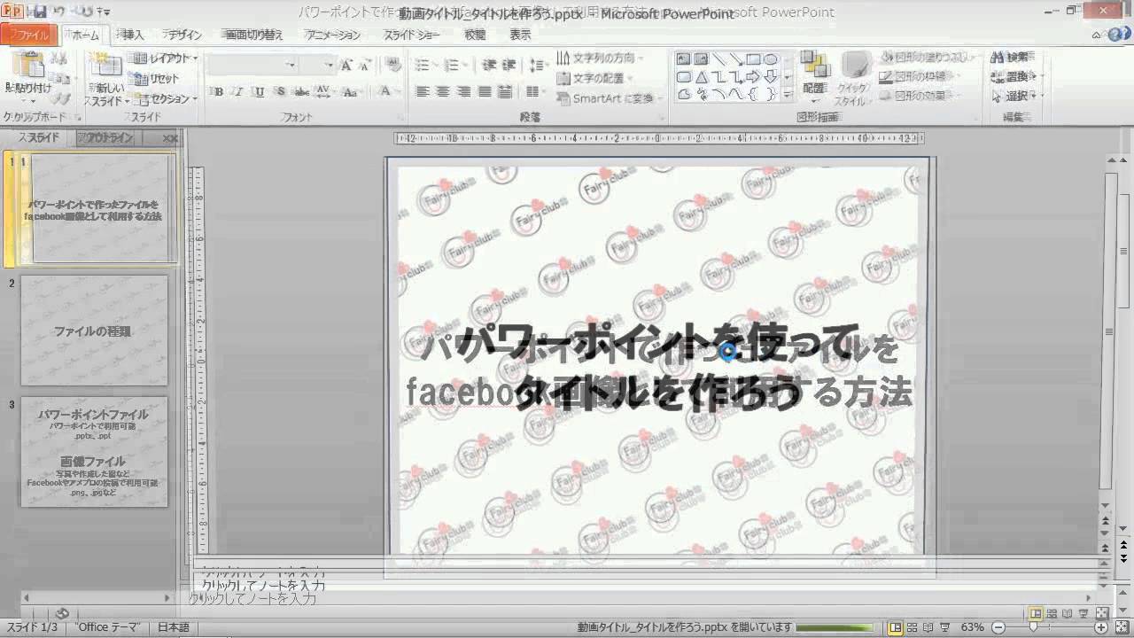1134x638 pixels.
Task: Increase list indent level
Action: [509, 65]
